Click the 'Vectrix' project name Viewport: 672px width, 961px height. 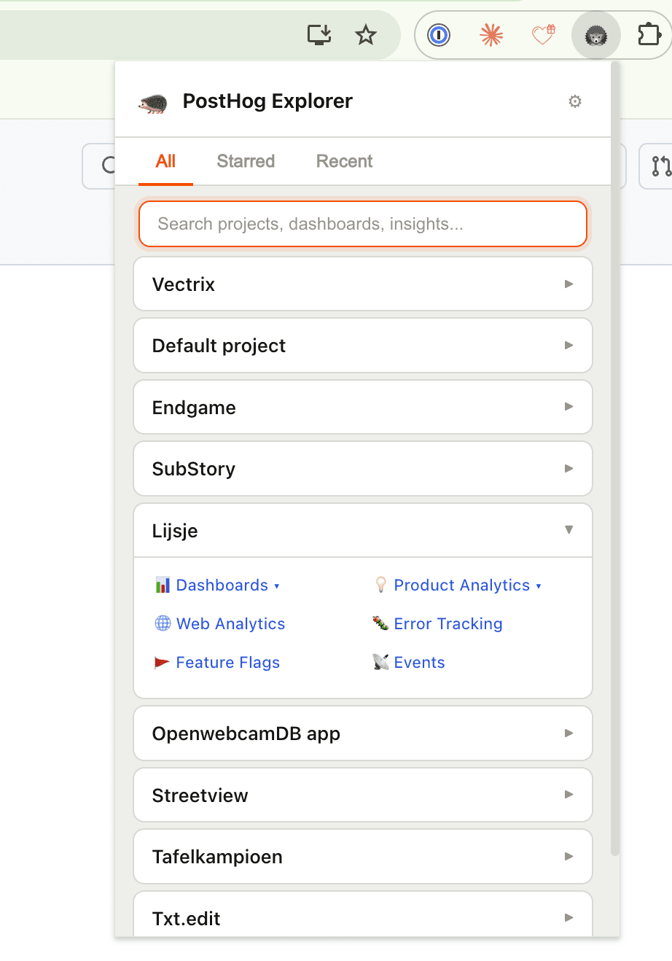click(x=184, y=284)
